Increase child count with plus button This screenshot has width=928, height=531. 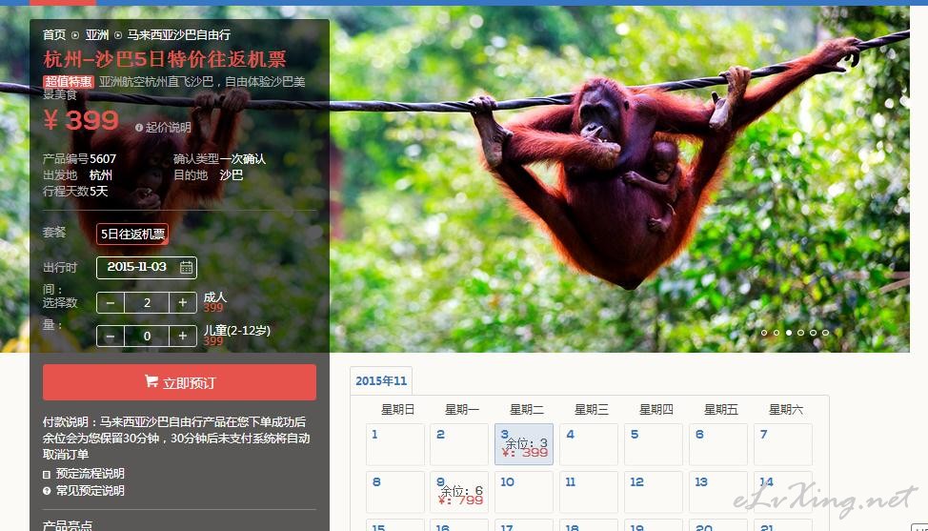point(183,337)
